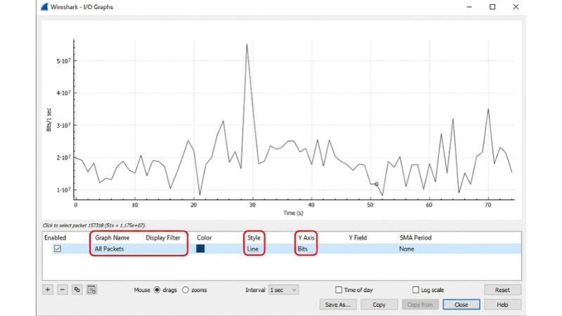Maximize the I/O Graphs window
Image resolution: width=562 pixels, height=316 pixels.
pos(492,7)
